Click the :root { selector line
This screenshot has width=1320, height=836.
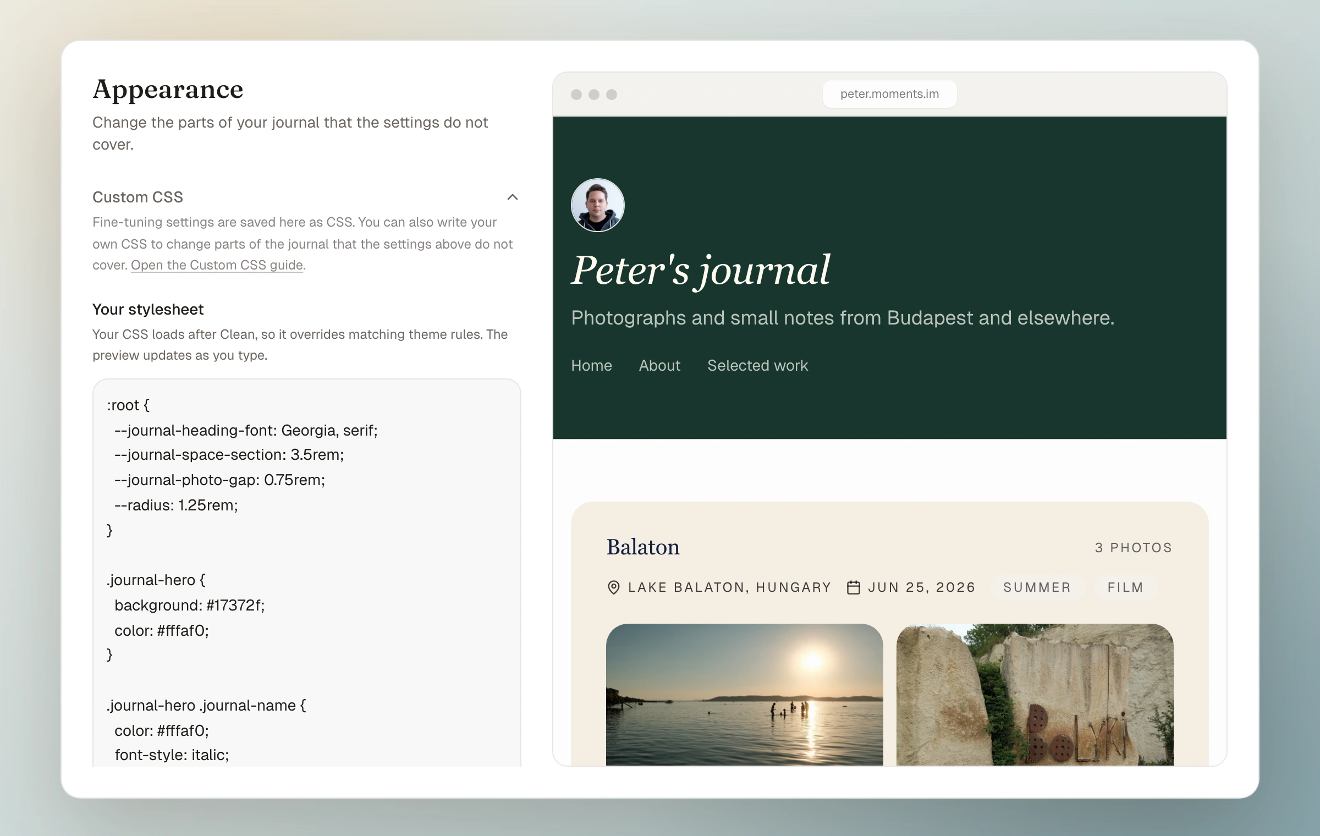point(128,405)
